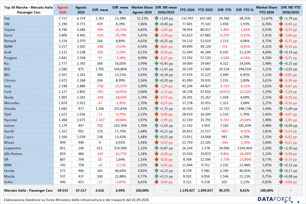The width and height of the screenshot is (306, 204).
Task: Click the 'Diff. MS YTD 2026/2025' header
Action: pos(290,10)
